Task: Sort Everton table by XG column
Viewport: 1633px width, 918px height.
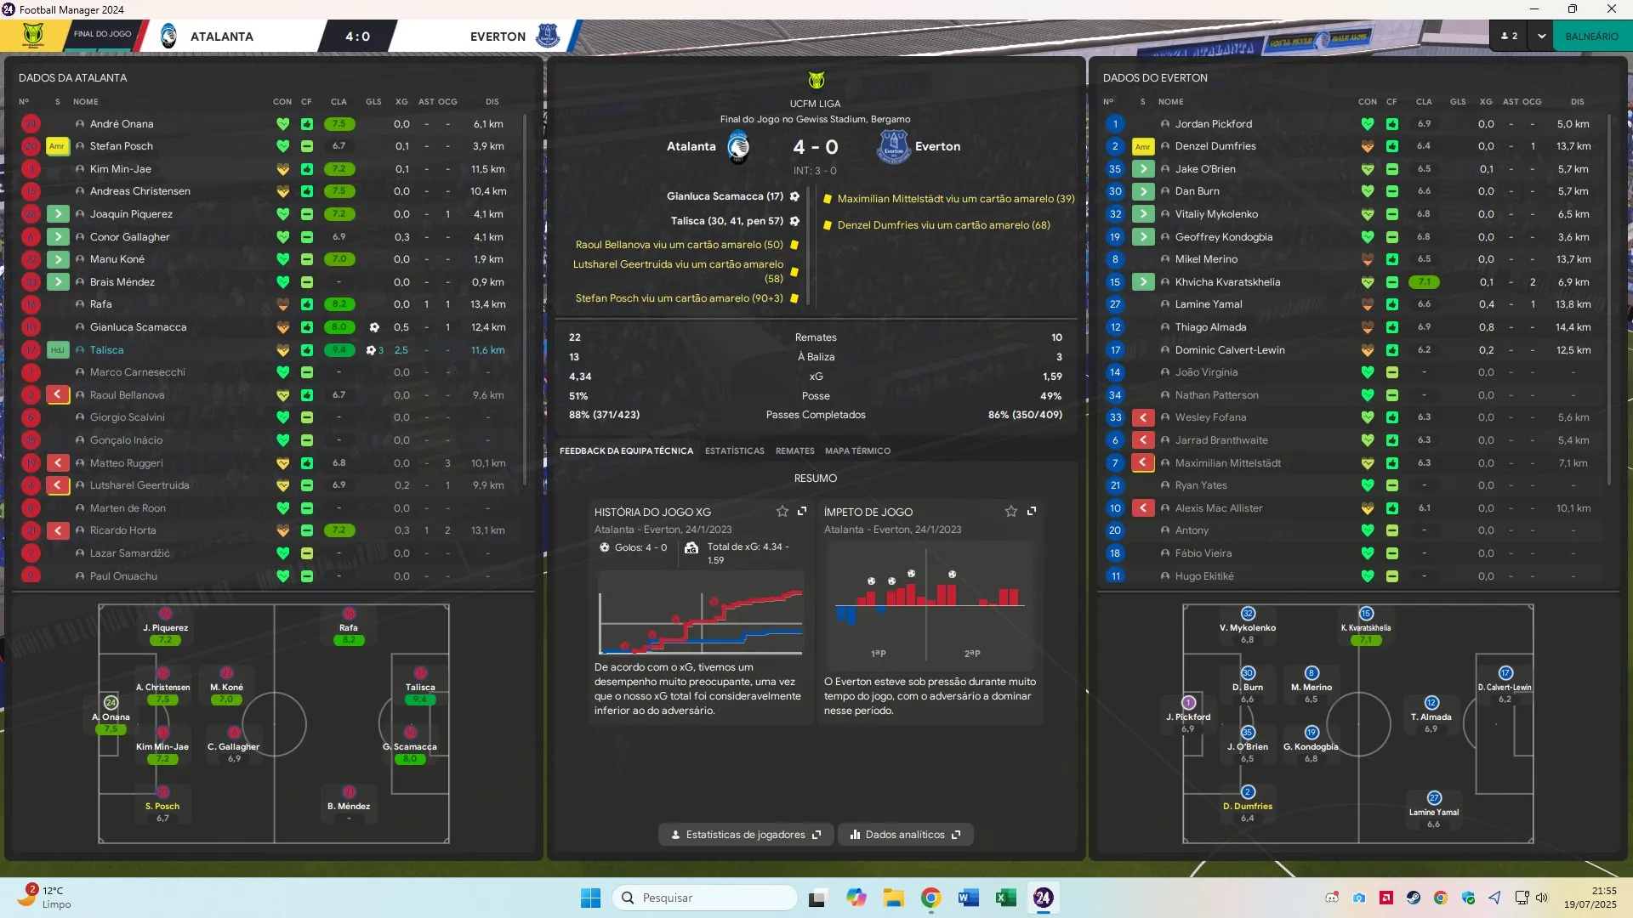Action: (1486, 102)
